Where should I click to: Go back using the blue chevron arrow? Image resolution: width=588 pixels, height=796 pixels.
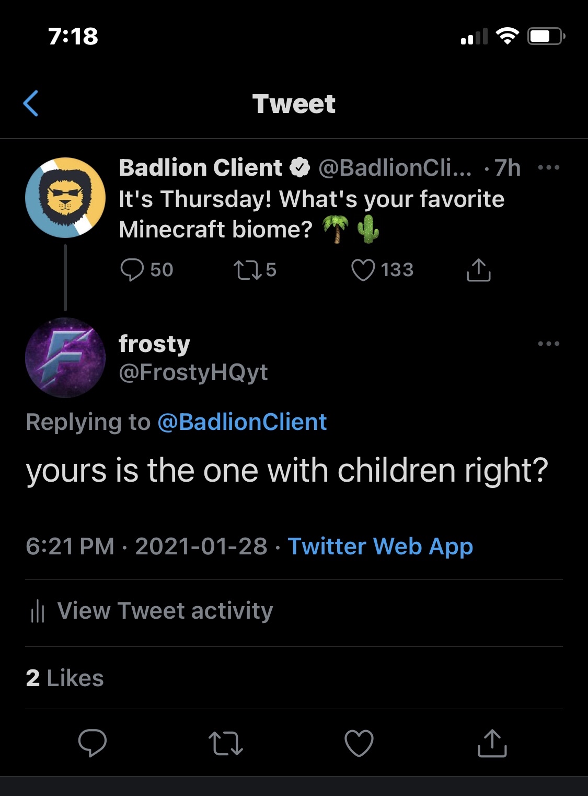click(31, 103)
